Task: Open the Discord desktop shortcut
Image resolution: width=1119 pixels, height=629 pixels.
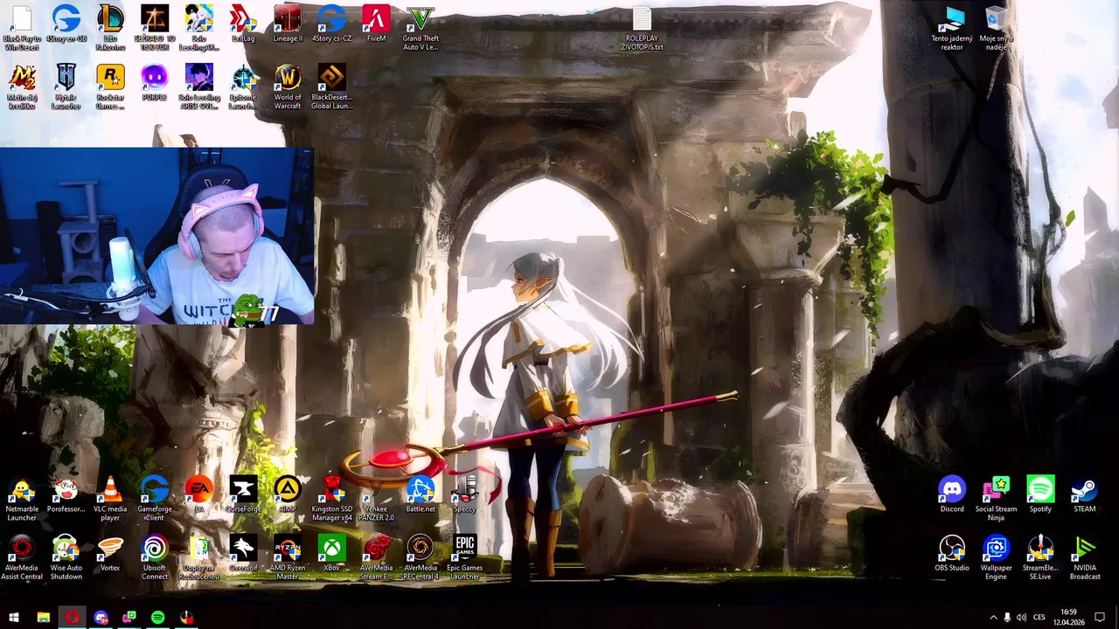Action: pyautogui.click(x=952, y=494)
